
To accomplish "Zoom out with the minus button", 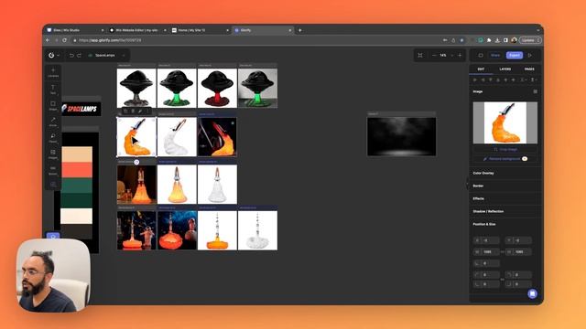I will coord(434,55).
